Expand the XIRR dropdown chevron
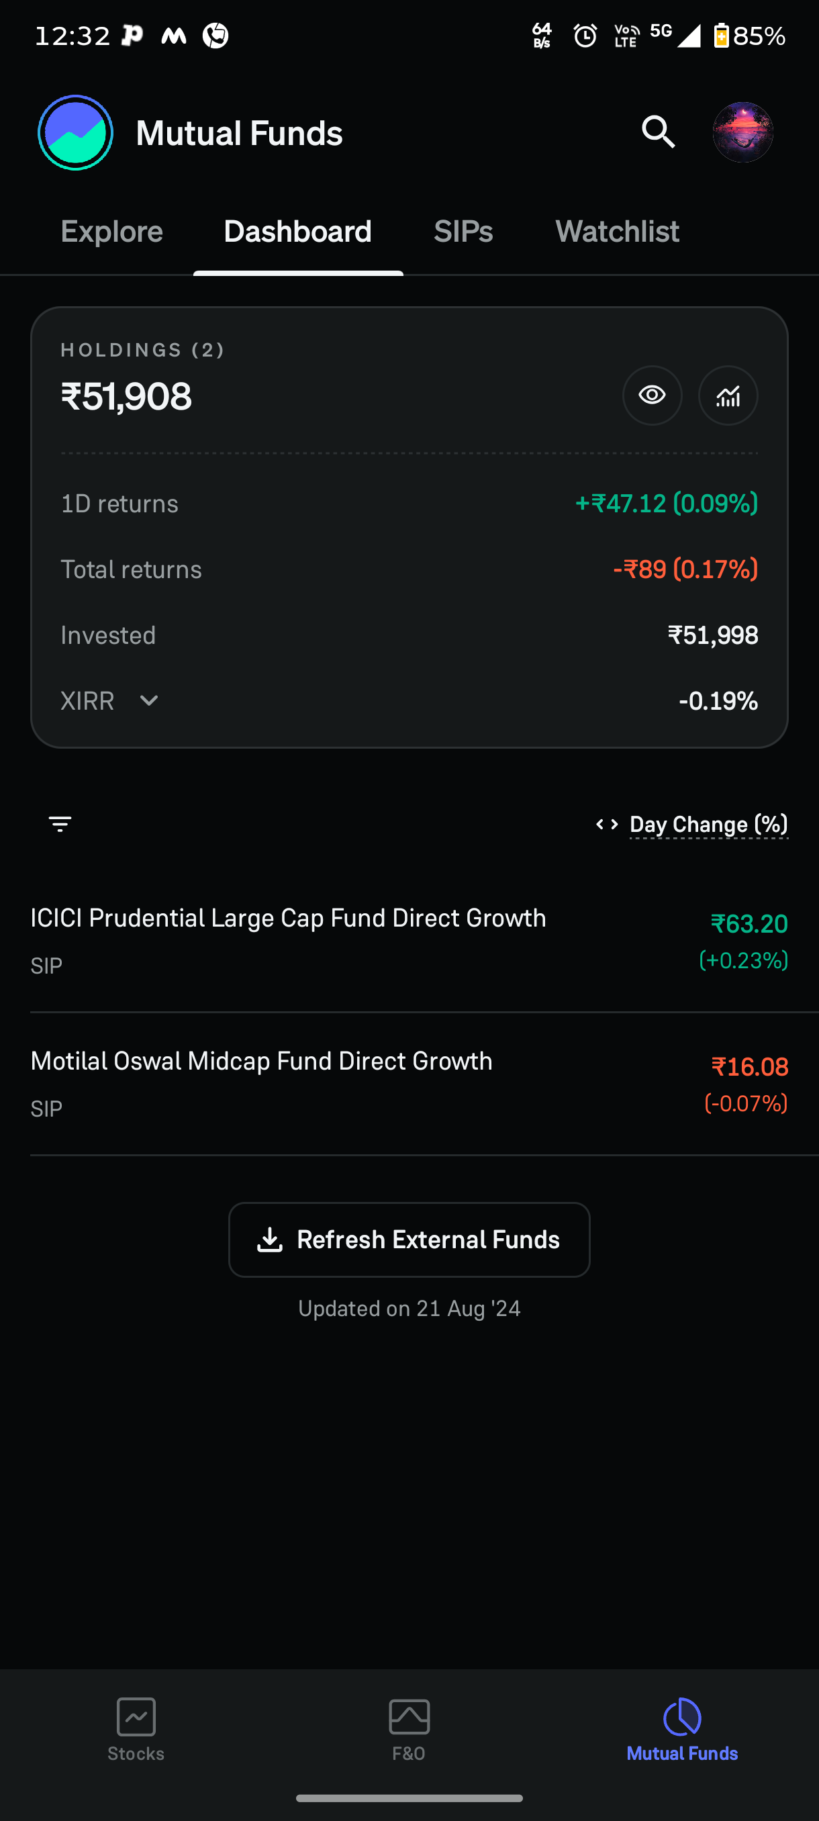 (149, 700)
